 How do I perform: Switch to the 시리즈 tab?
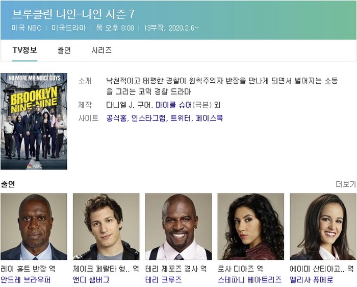tap(101, 50)
